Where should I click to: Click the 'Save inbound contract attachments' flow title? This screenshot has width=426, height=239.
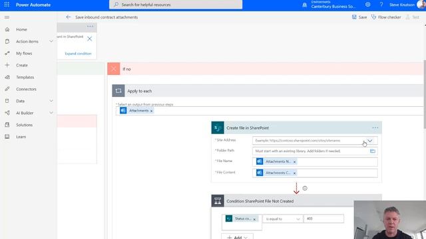pyautogui.click(x=106, y=17)
